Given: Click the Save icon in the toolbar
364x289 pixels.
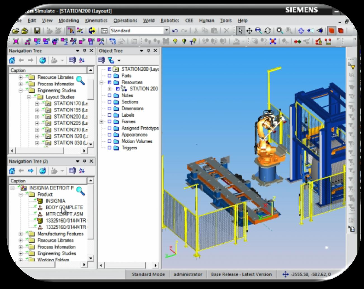Looking at the screenshot, I should (37, 30).
